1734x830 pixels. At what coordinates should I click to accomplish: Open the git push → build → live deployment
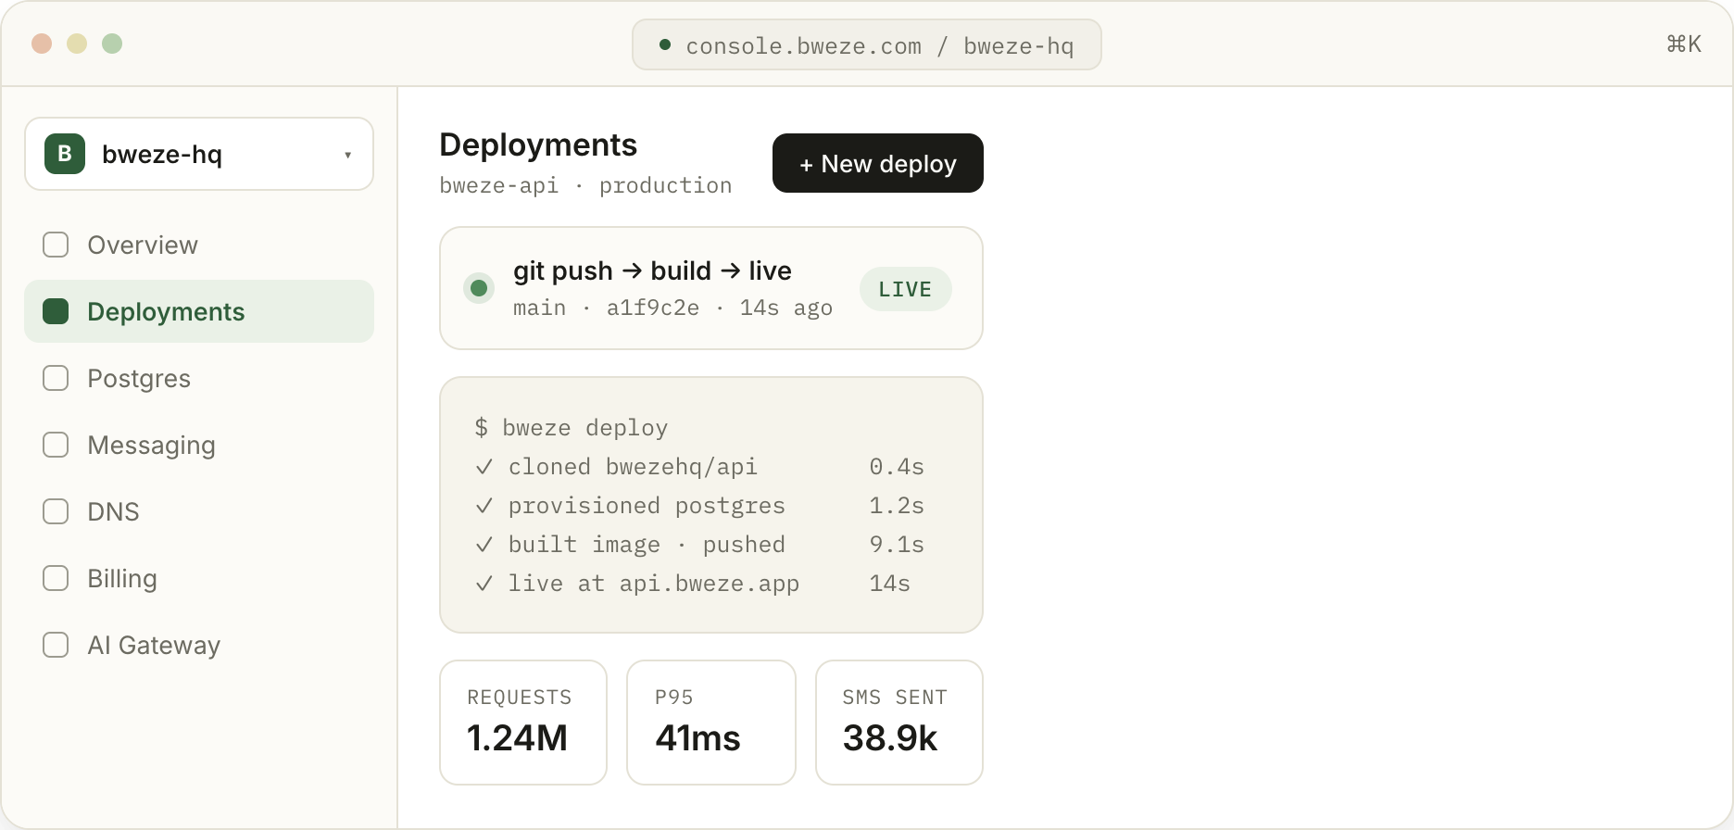(x=711, y=288)
